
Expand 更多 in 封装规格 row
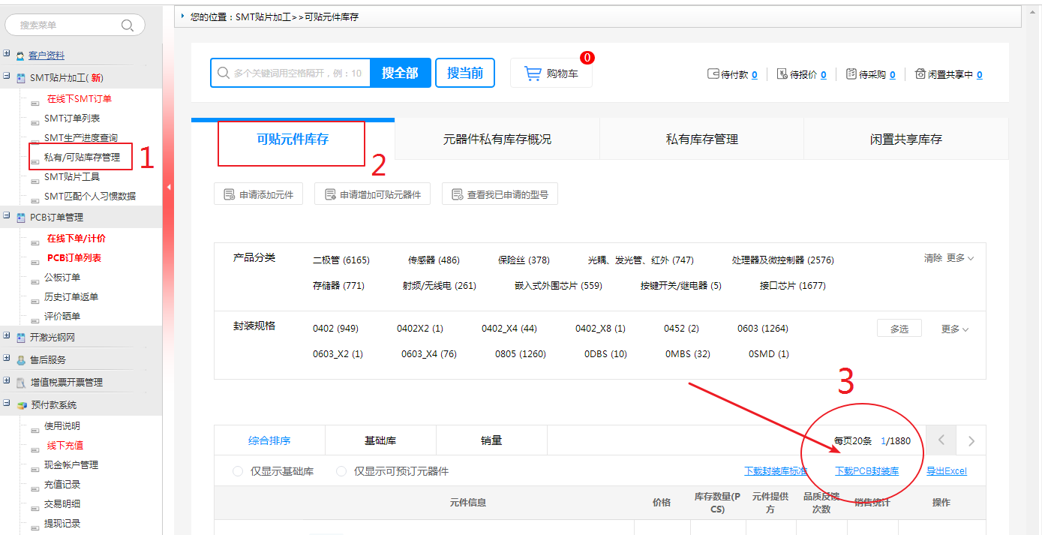pos(955,329)
